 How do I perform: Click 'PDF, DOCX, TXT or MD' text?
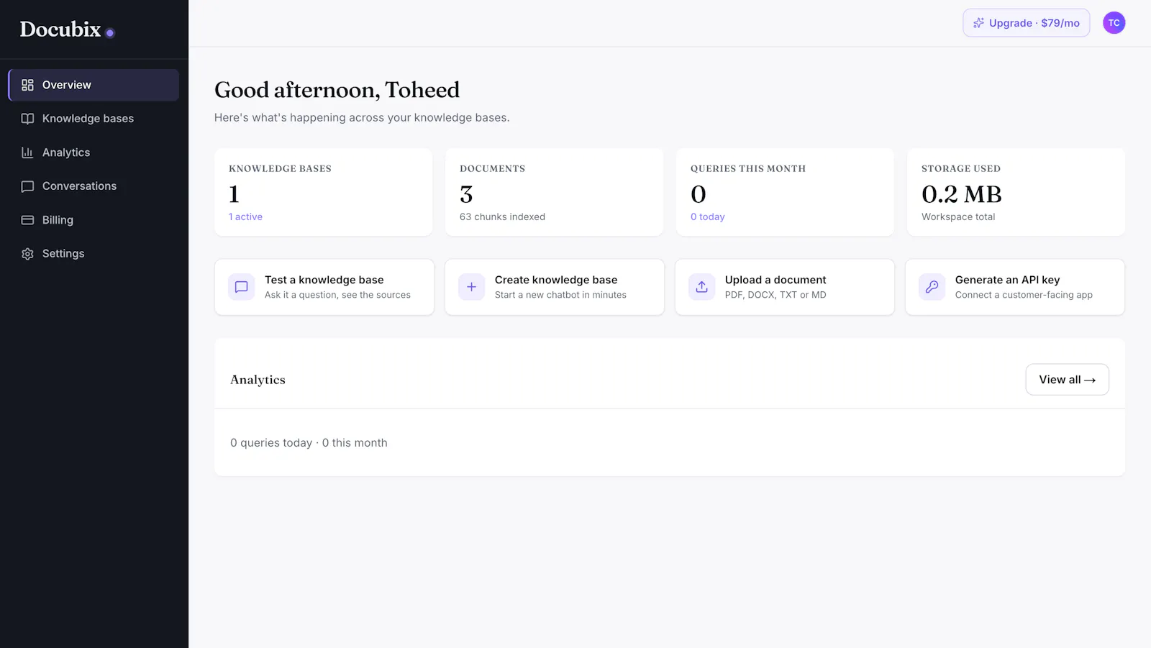[775, 295]
